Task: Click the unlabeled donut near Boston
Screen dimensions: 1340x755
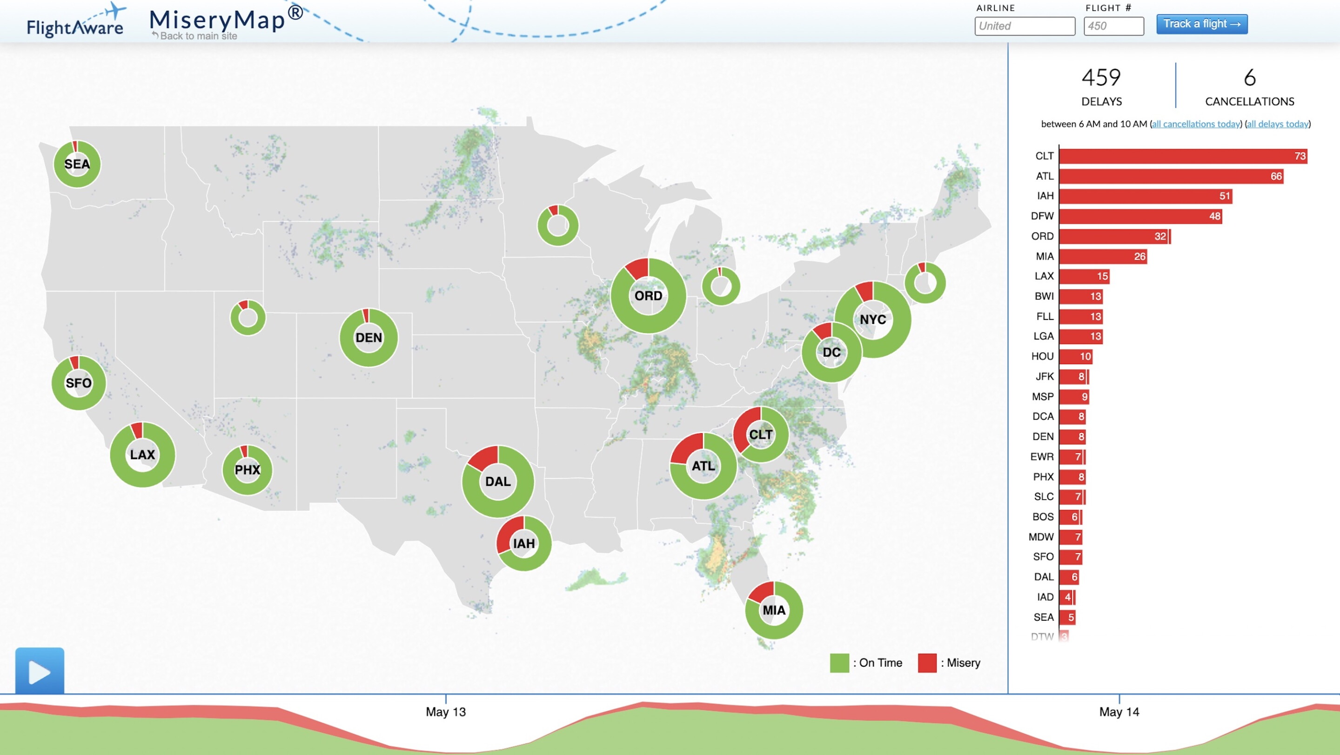Action: (x=925, y=283)
